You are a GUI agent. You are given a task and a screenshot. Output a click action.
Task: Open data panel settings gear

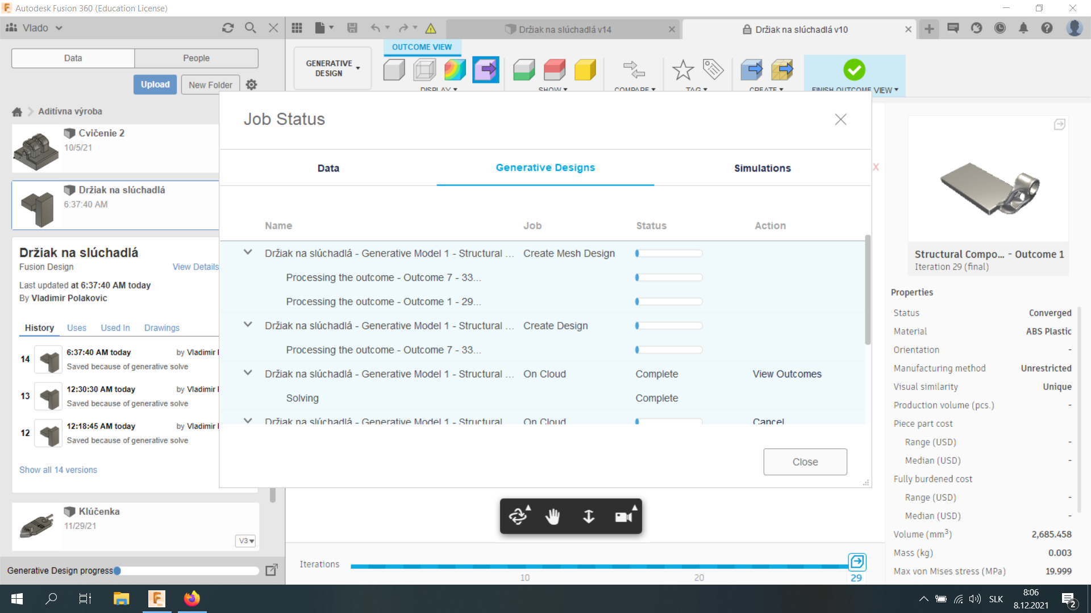point(251,85)
